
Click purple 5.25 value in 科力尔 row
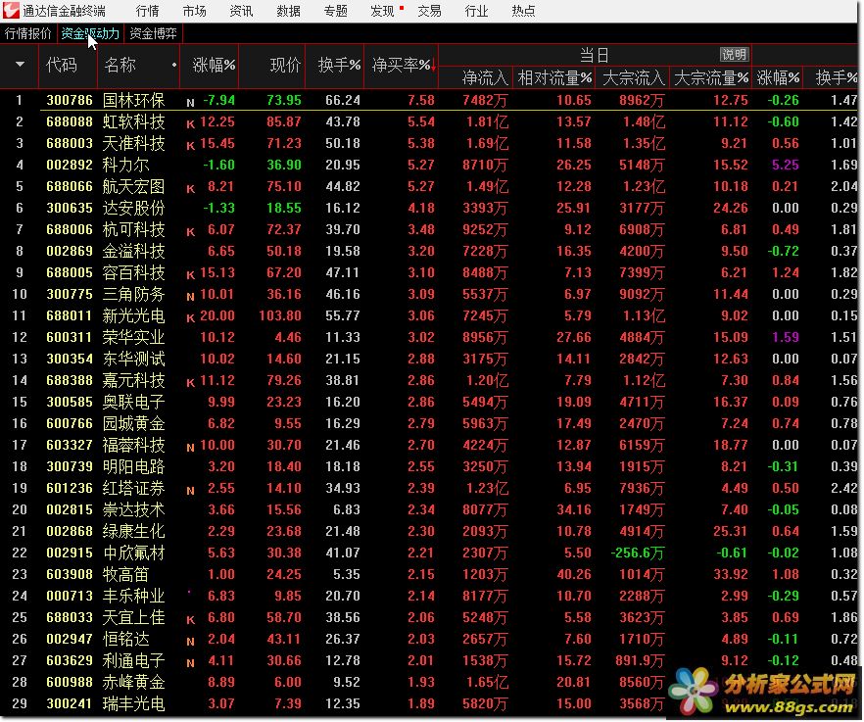click(x=786, y=165)
